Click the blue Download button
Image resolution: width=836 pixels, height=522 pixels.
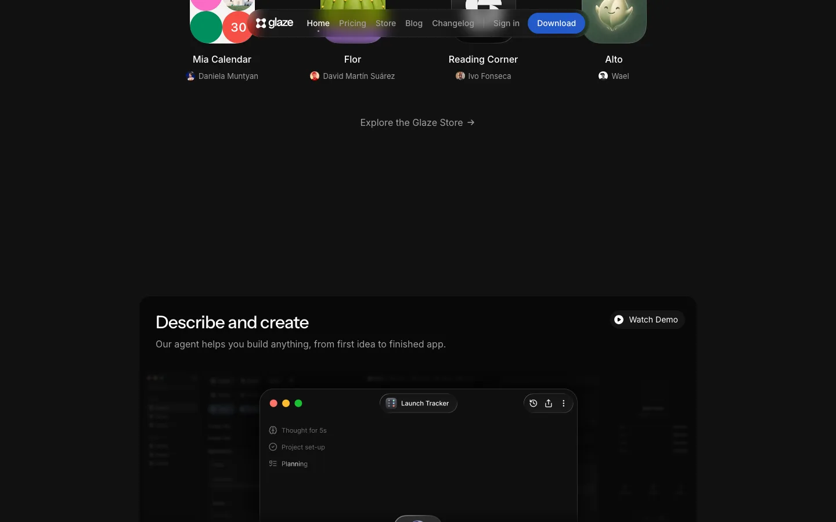pyautogui.click(x=556, y=23)
